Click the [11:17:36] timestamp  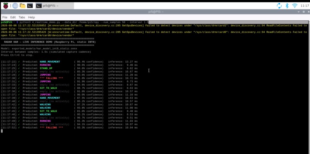pyautogui.click(x=9, y=91)
